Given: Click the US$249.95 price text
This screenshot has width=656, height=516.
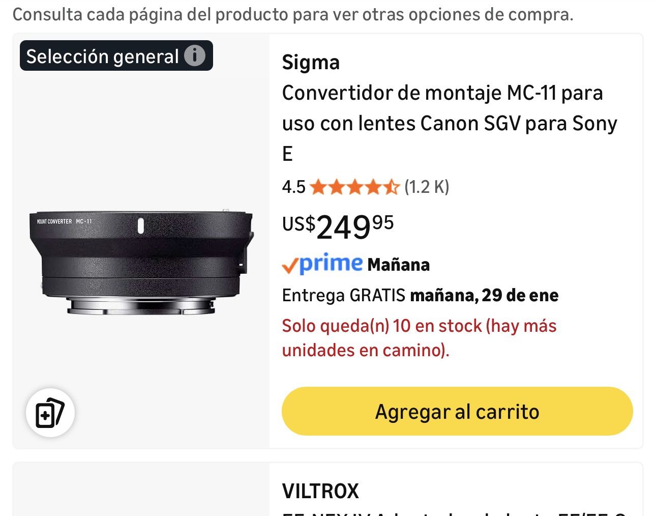Looking at the screenshot, I should 337,227.
